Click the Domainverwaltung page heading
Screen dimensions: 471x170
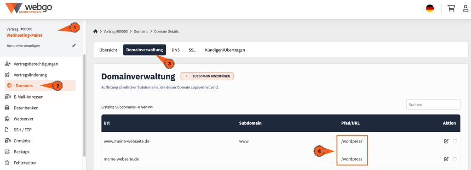[138, 77]
